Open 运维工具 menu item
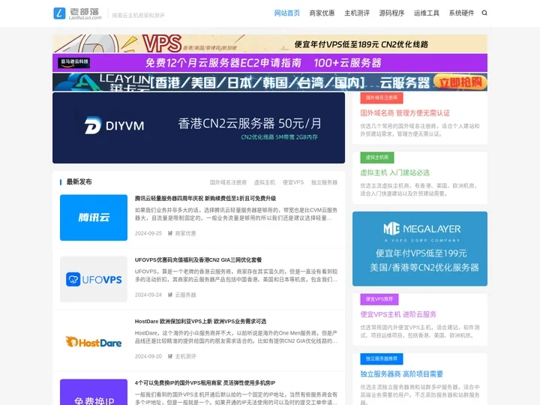540x405 pixels. [x=426, y=13]
